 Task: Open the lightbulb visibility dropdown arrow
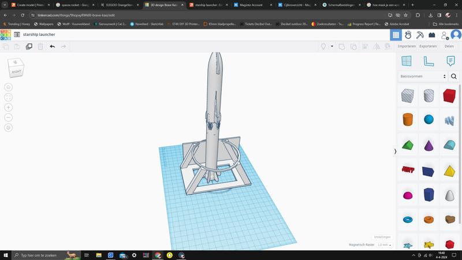coord(331,46)
